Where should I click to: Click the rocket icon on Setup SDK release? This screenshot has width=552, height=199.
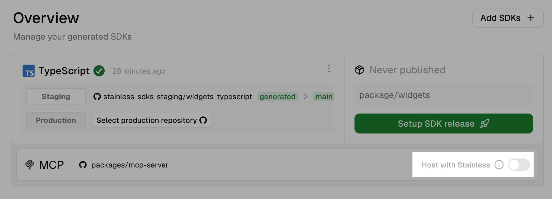(x=485, y=124)
